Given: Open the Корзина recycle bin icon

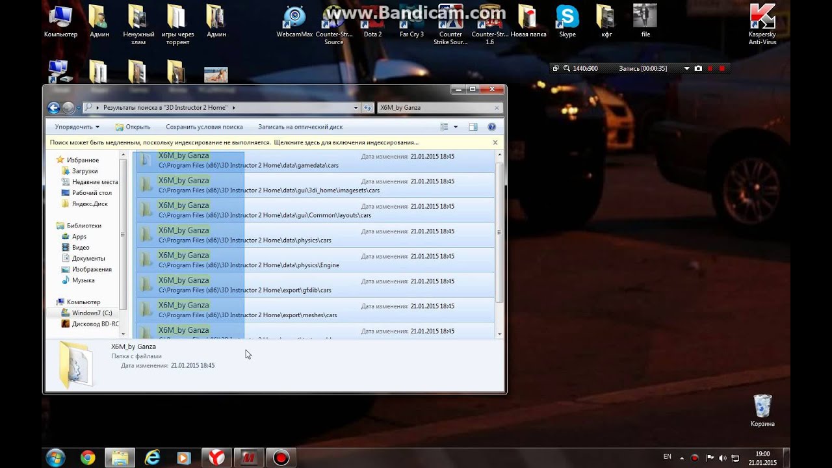Looking at the screenshot, I should coord(762,410).
